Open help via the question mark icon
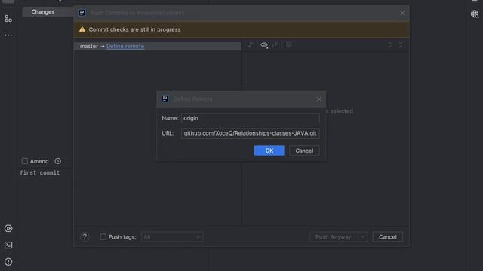The width and height of the screenshot is (483, 271). (85, 237)
